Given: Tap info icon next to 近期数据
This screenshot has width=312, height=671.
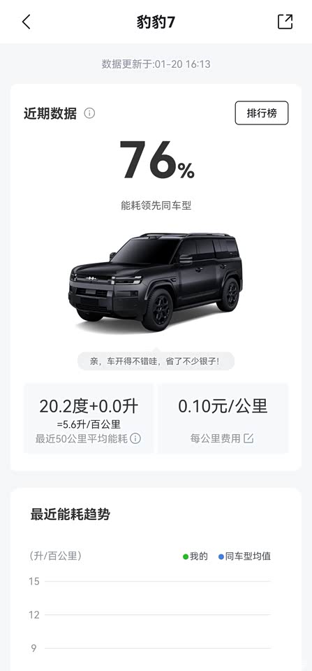Looking at the screenshot, I should click(x=89, y=113).
